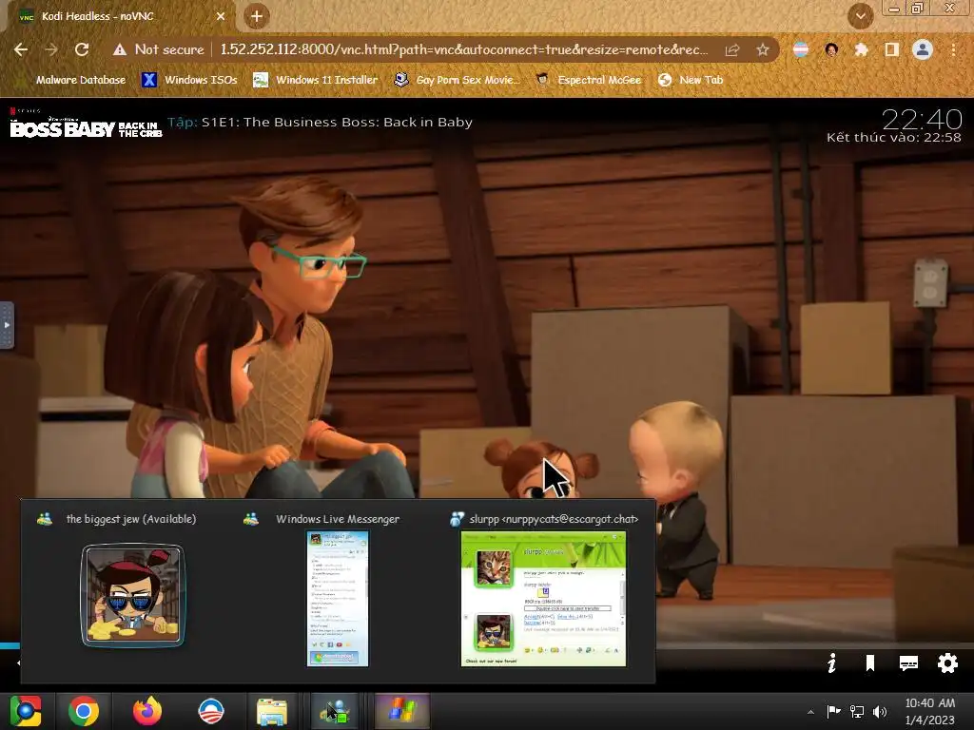Click the video seek progress bar
Screen dimensions: 974x730
tap(487, 646)
